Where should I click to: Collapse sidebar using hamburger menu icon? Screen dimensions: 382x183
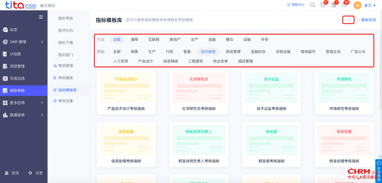[41, 17]
